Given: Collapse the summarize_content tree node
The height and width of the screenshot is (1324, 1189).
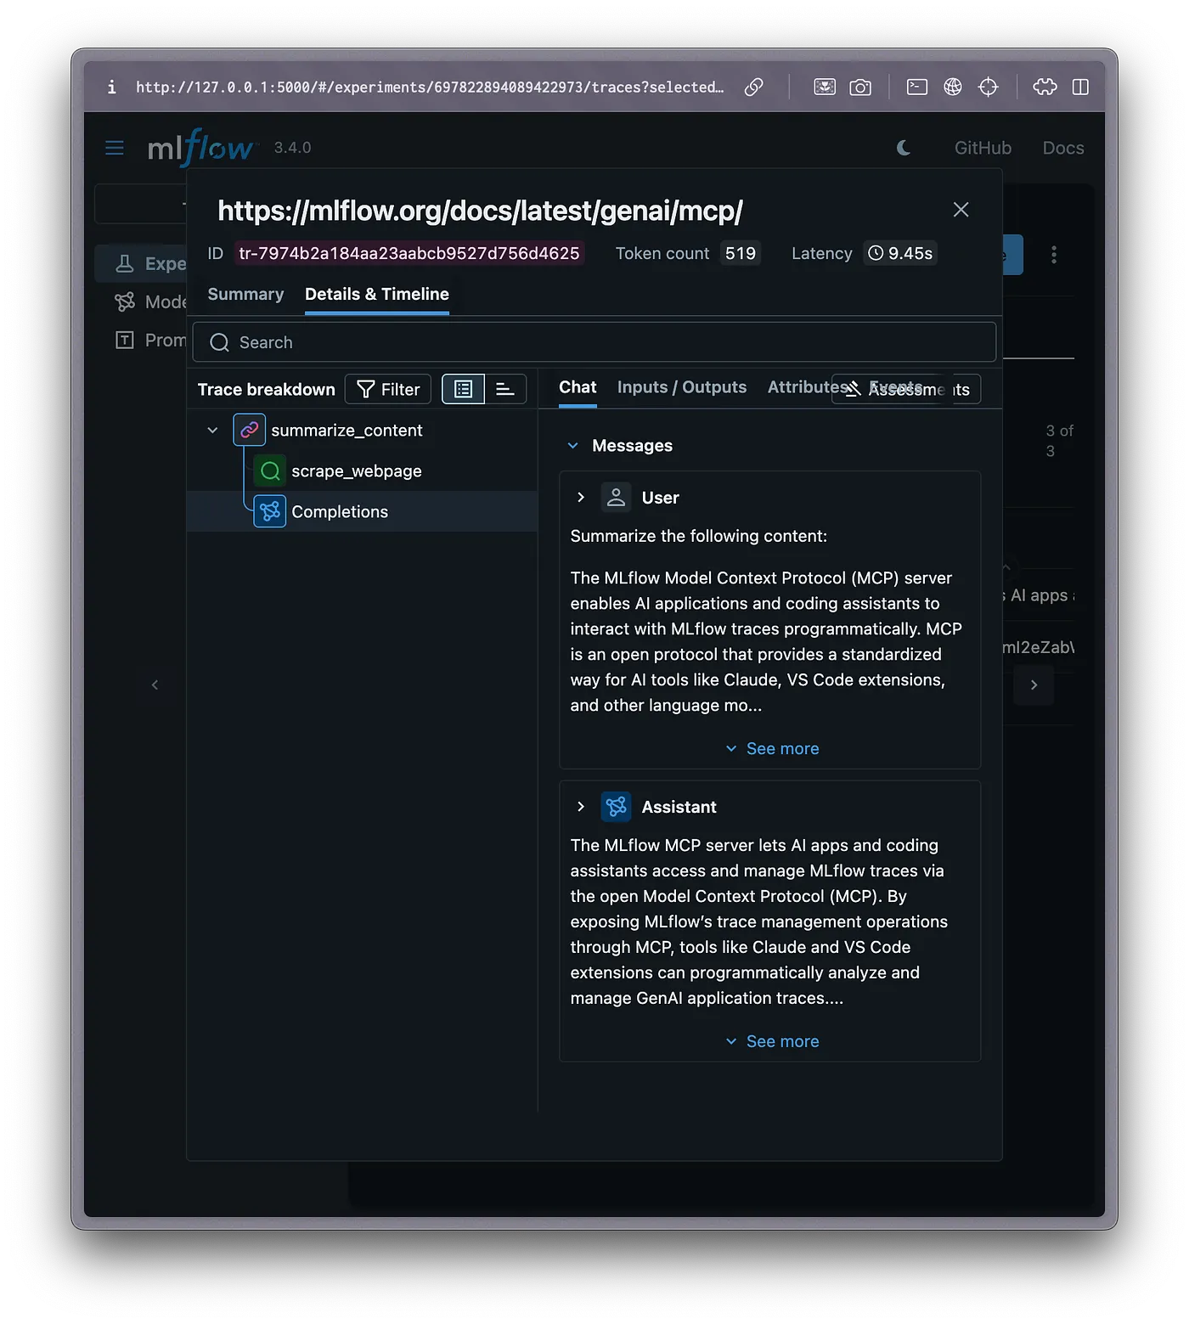Looking at the screenshot, I should pos(212,431).
